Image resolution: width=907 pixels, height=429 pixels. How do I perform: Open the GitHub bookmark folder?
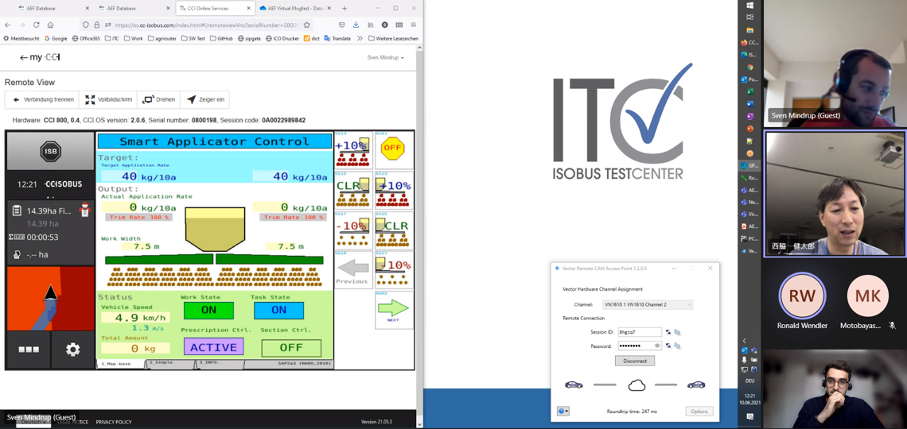pyautogui.click(x=221, y=39)
